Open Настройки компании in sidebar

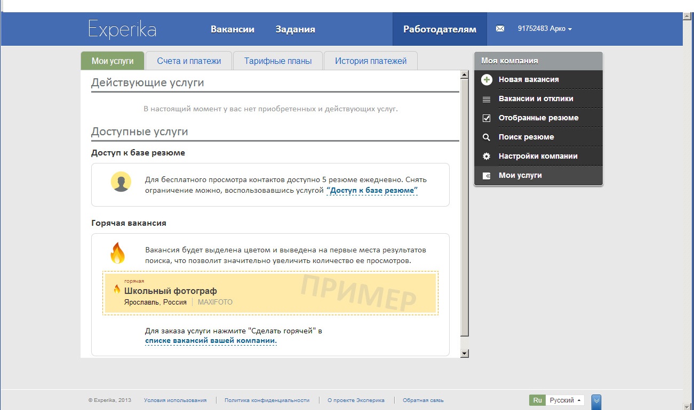(539, 157)
